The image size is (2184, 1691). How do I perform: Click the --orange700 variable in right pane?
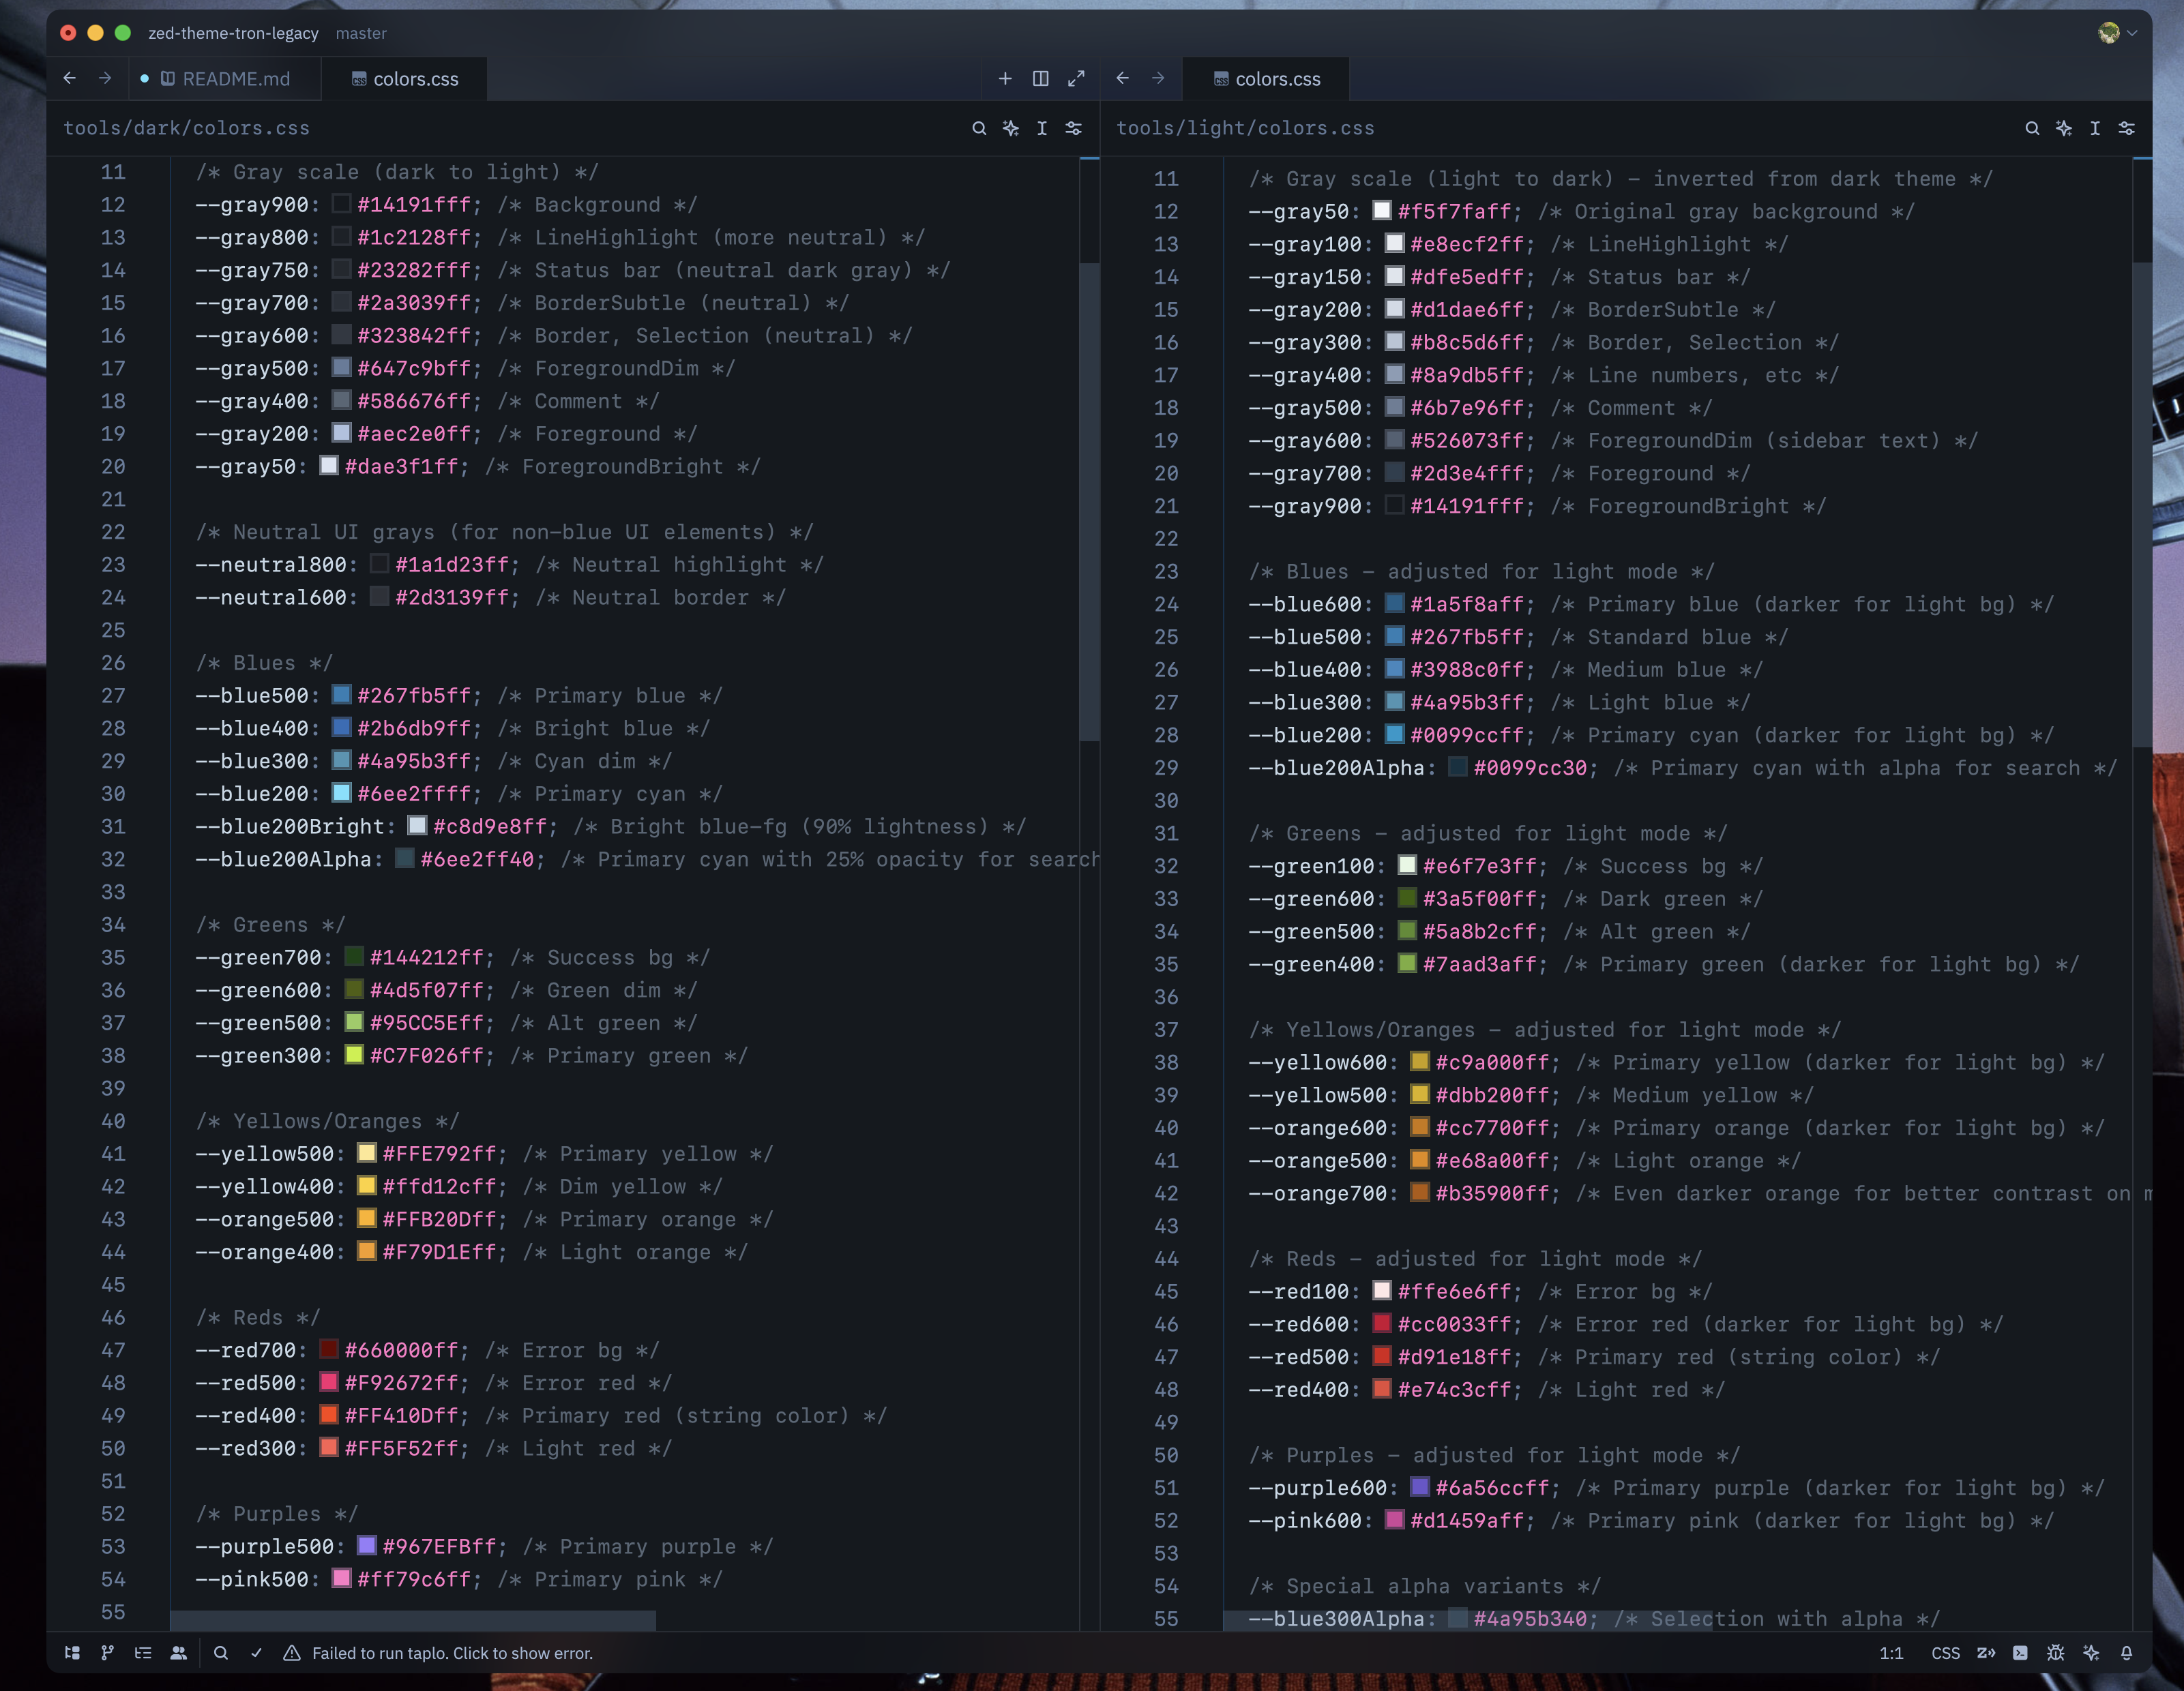pos(1317,1193)
